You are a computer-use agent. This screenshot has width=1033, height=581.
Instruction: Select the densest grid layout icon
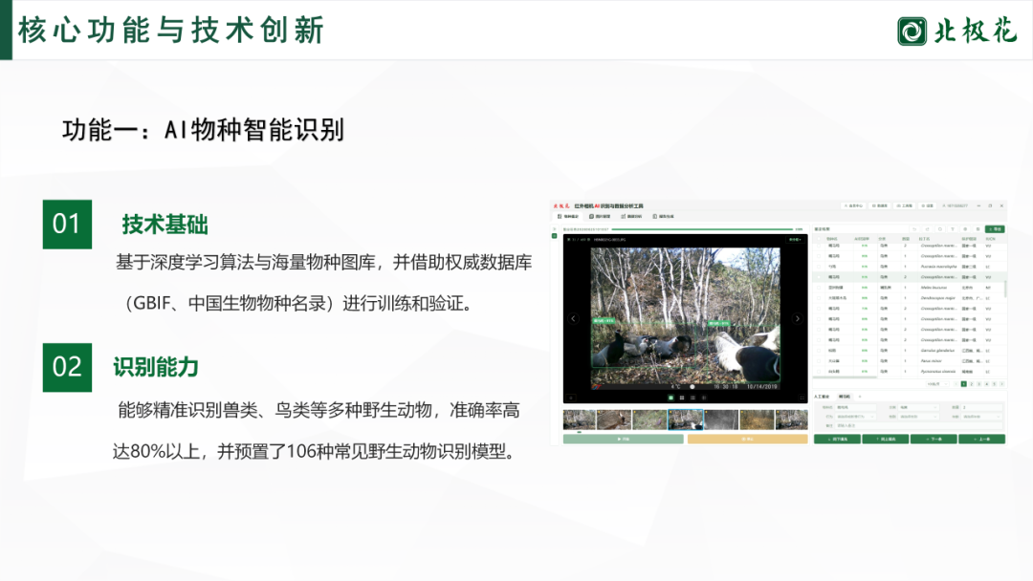coord(704,398)
